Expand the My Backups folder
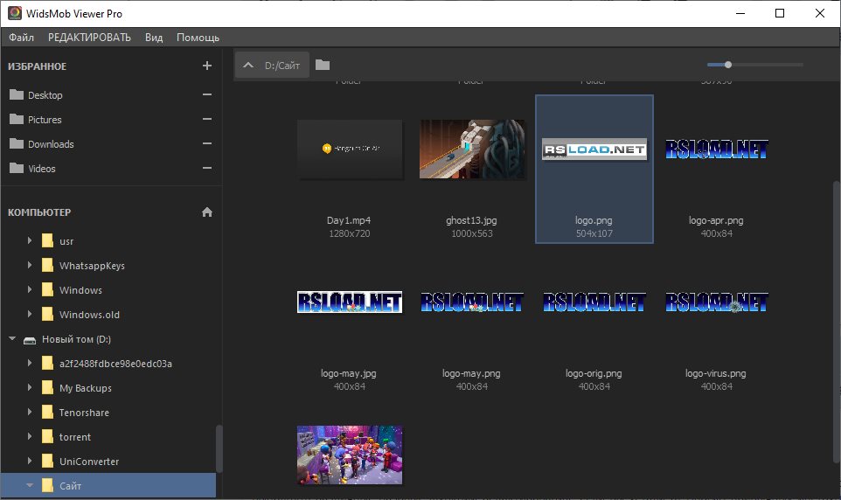The height and width of the screenshot is (500, 841). click(x=30, y=387)
